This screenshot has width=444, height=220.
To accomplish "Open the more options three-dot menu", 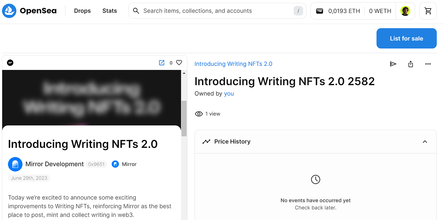I will tap(428, 64).
